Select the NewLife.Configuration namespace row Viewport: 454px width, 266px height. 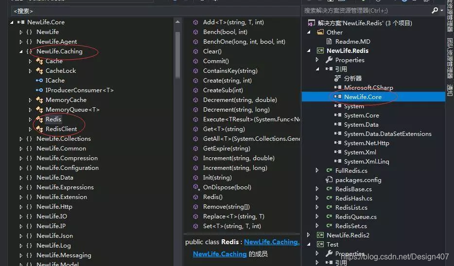coord(68,168)
